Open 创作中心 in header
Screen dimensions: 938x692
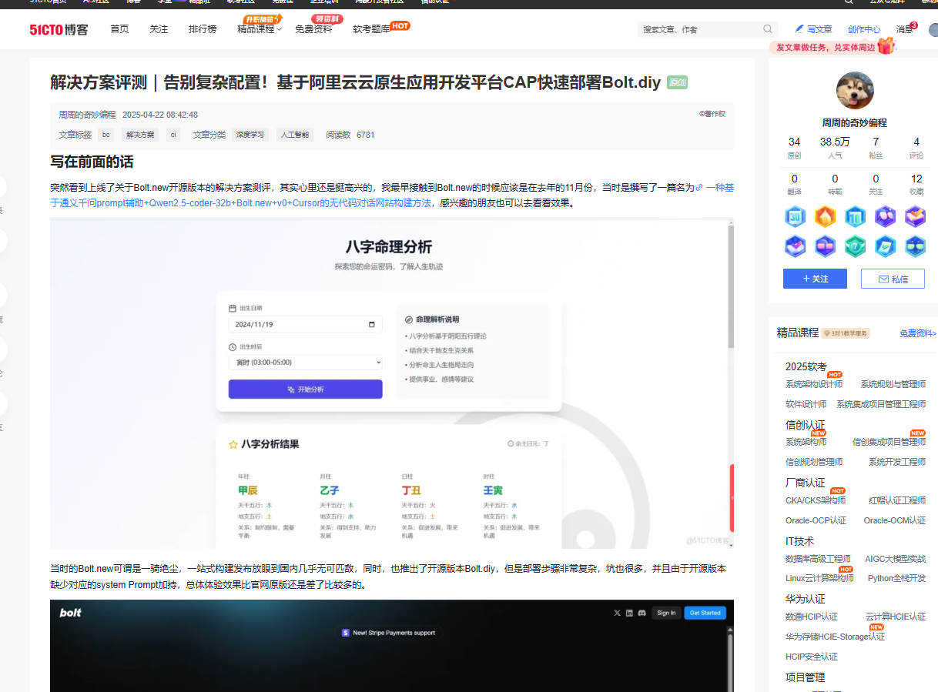(x=864, y=29)
